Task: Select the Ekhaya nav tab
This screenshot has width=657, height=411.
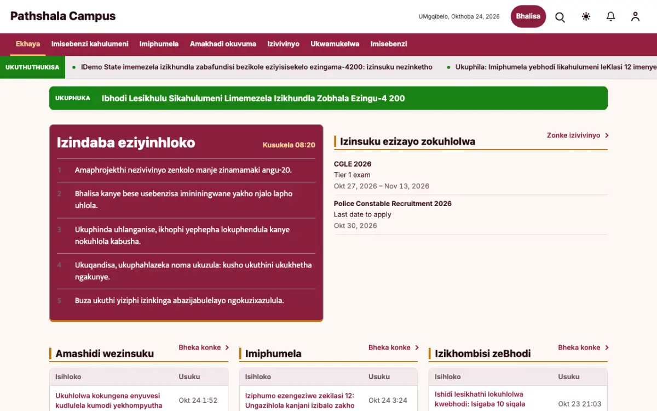Action: (x=28, y=44)
